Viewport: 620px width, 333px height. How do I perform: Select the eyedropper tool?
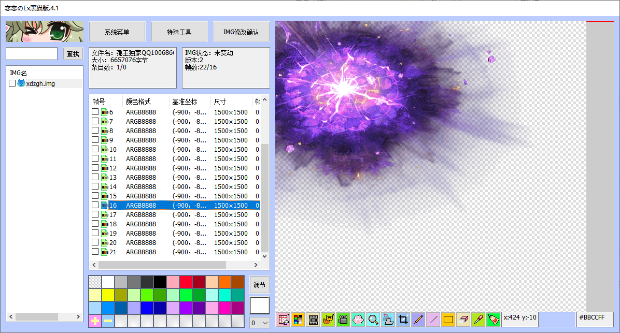(478, 319)
